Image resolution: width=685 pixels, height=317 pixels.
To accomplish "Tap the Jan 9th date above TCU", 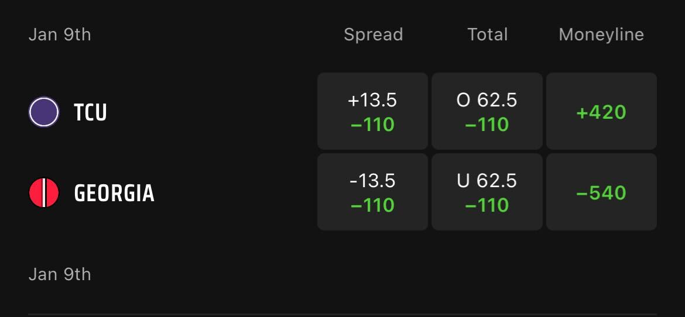I will 60,35.
